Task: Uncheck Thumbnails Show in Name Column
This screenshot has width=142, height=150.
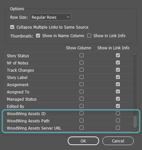Action: (x=38, y=36)
